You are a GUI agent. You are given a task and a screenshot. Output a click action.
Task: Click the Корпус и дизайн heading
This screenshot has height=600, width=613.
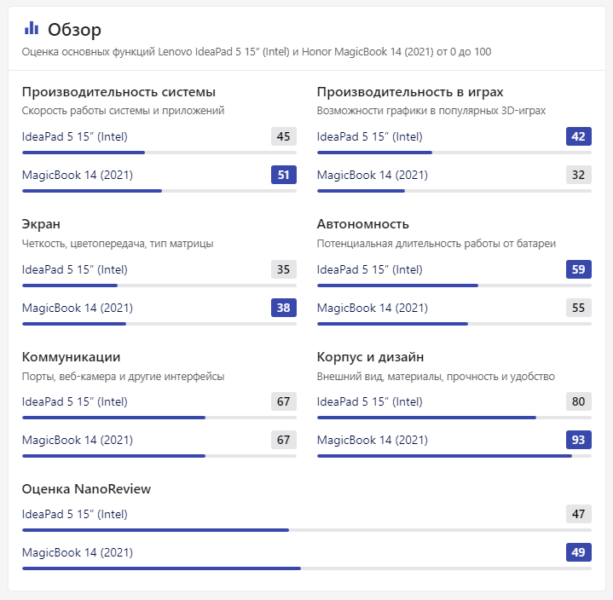click(370, 357)
